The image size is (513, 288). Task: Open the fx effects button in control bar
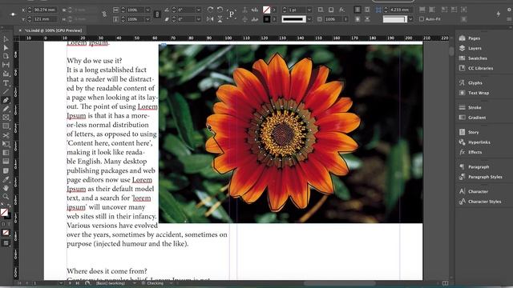tap(342, 10)
